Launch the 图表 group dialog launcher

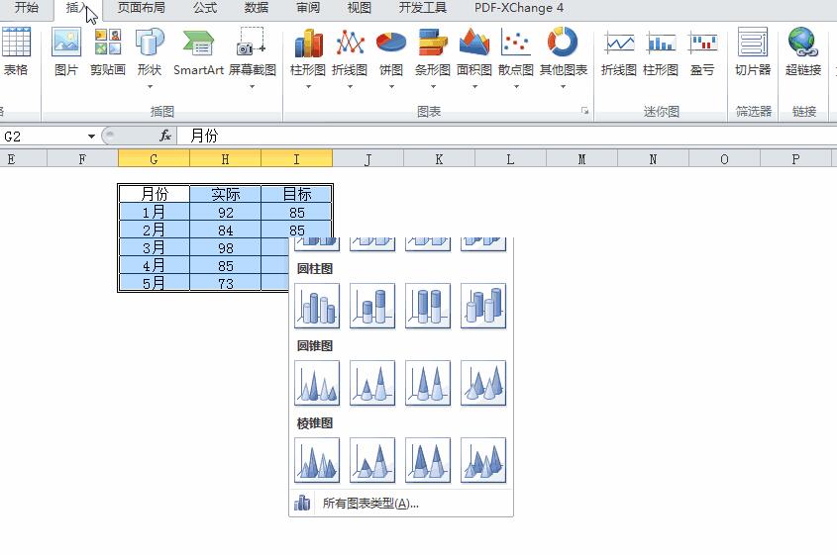click(x=584, y=112)
